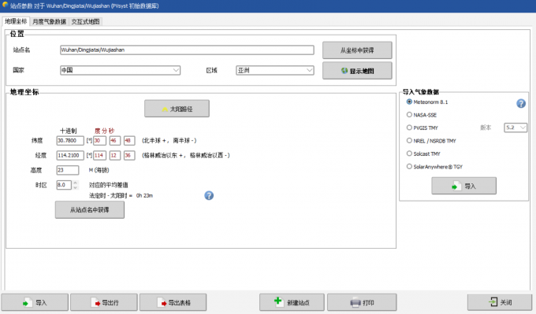This screenshot has width=536, height=314.
Task: Select the SolarAnywhere TGY radio button
Action: click(x=409, y=167)
